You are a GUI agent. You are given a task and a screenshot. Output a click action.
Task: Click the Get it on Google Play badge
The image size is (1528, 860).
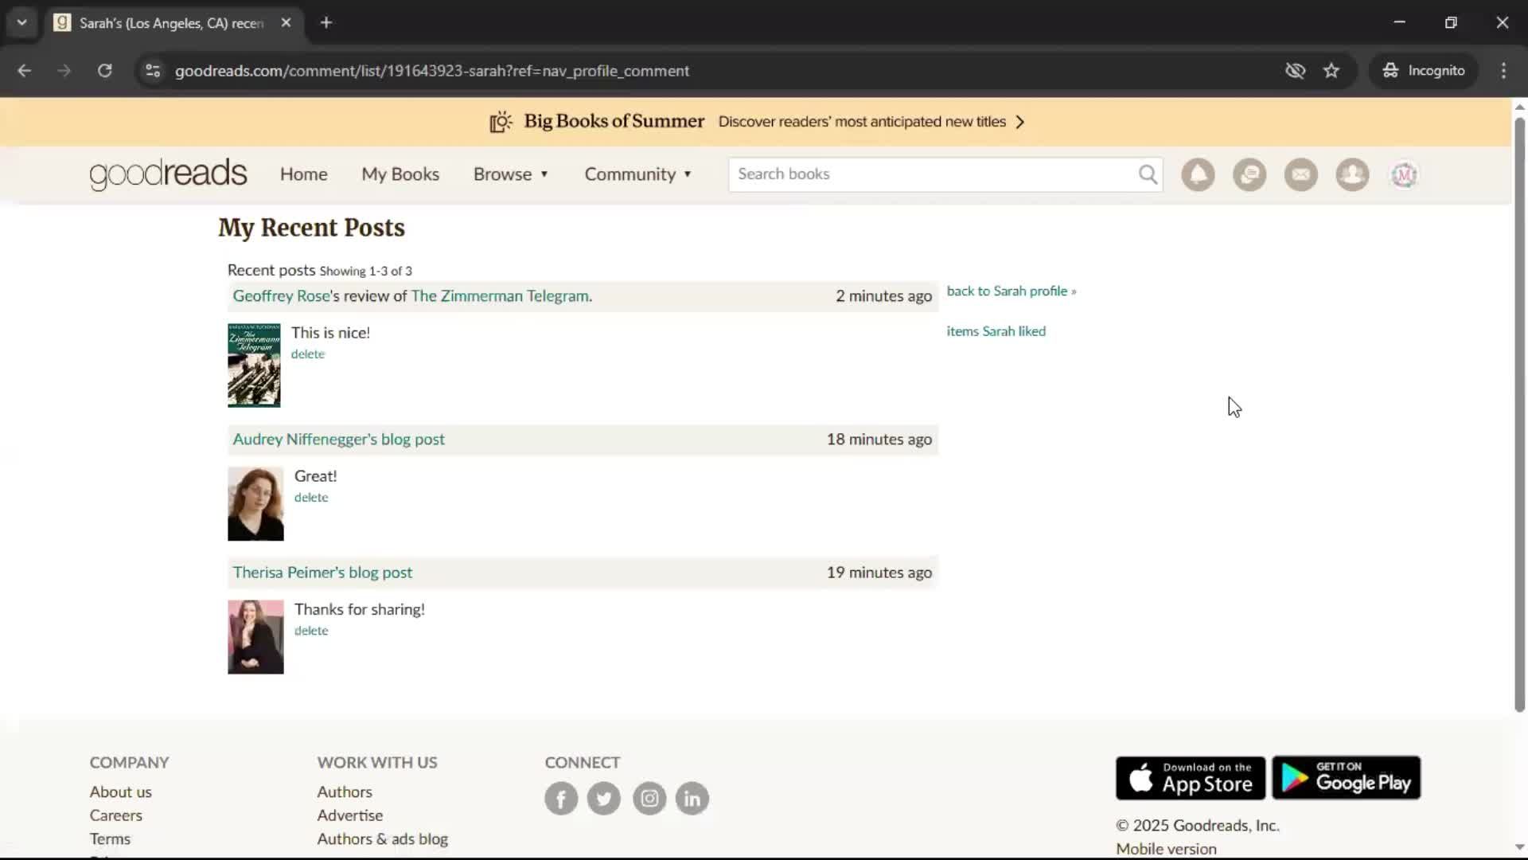pyautogui.click(x=1347, y=778)
